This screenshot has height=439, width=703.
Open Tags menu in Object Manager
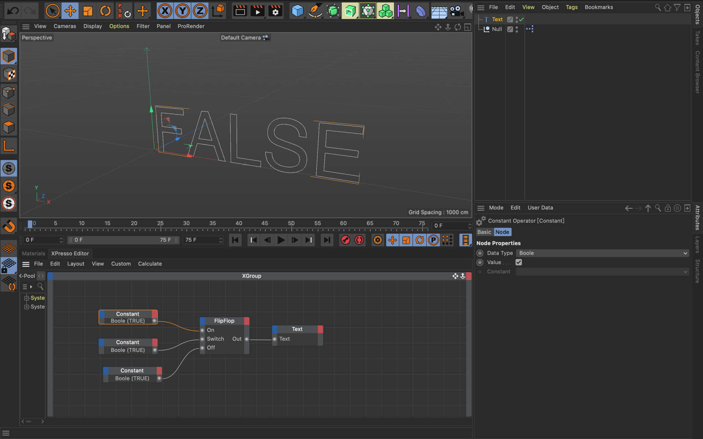(x=572, y=7)
